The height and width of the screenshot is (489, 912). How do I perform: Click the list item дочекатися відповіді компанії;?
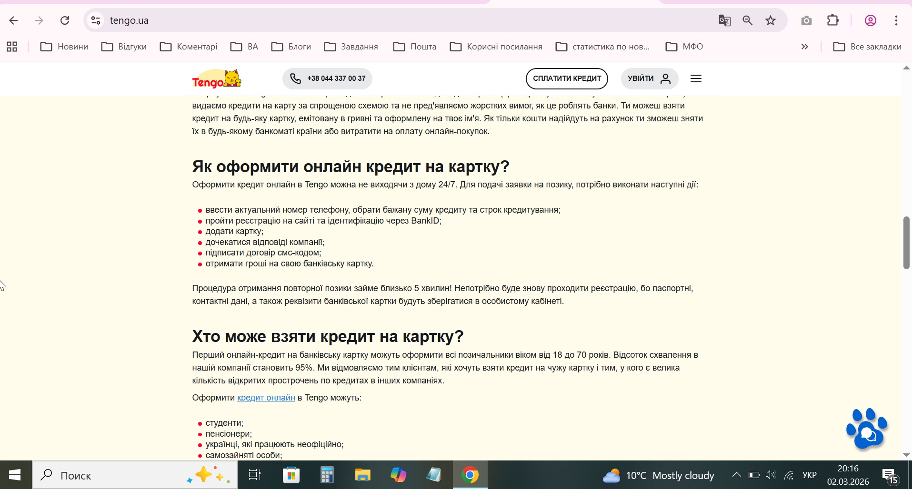click(265, 242)
